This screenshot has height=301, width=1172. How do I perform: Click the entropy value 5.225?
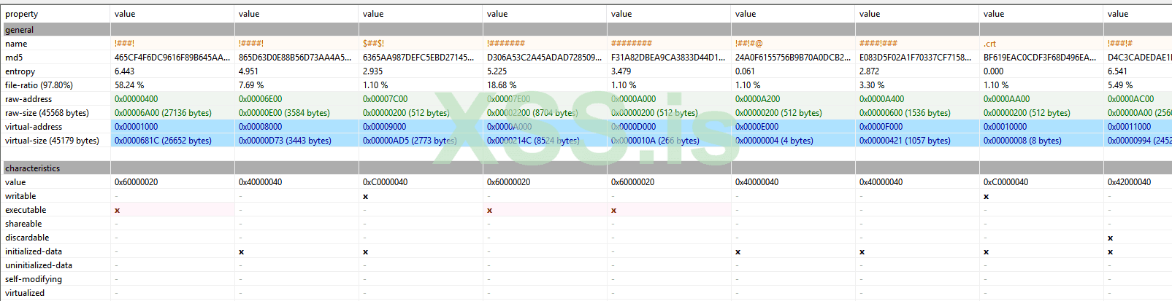point(497,71)
